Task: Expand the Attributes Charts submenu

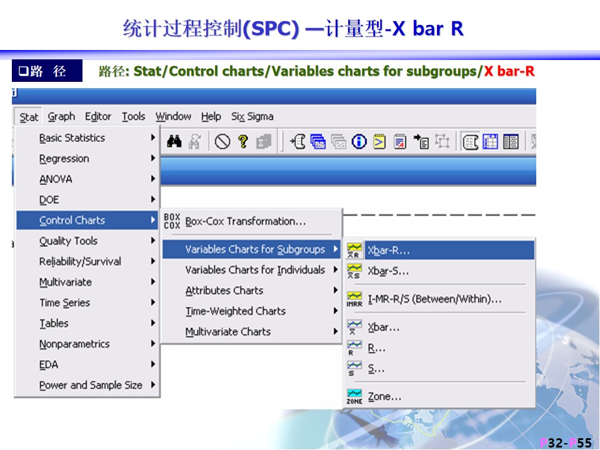Action: coord(336,291)
